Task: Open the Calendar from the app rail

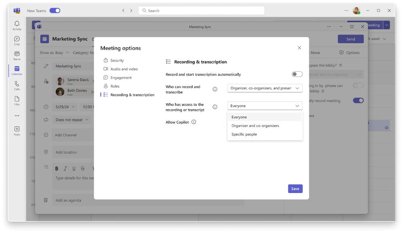Action: point(17,69)
